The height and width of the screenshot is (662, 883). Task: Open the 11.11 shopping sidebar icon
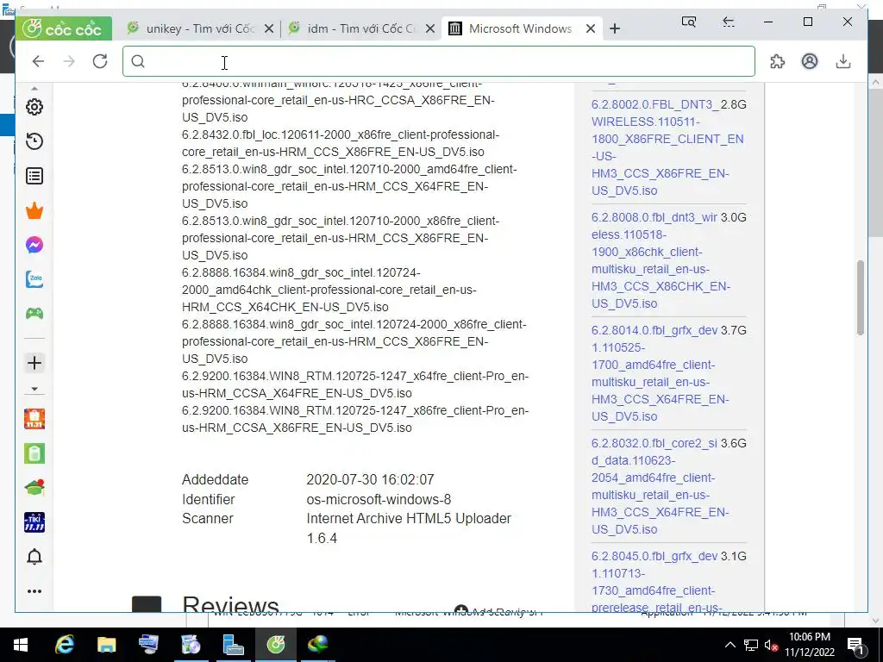tap(34, 419)
